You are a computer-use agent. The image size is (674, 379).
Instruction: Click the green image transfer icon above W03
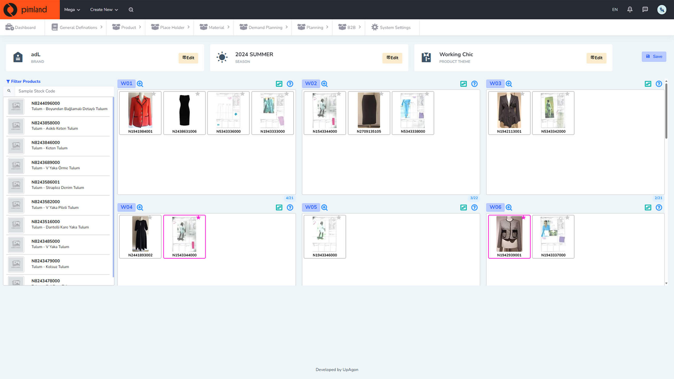pyautogui.click(x=648, y=84)
